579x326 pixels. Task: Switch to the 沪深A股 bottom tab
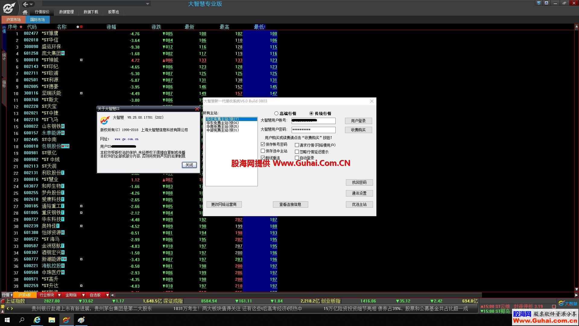(25, 295)
